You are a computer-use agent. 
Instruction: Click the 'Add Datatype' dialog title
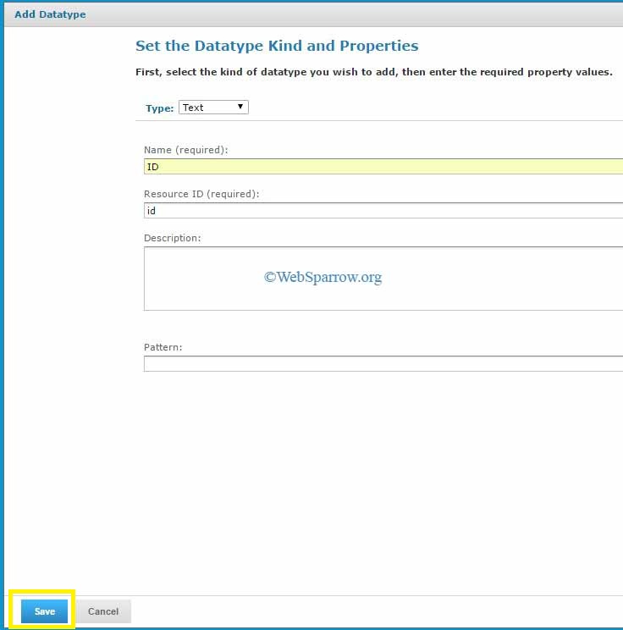click(x=50, y=14)
